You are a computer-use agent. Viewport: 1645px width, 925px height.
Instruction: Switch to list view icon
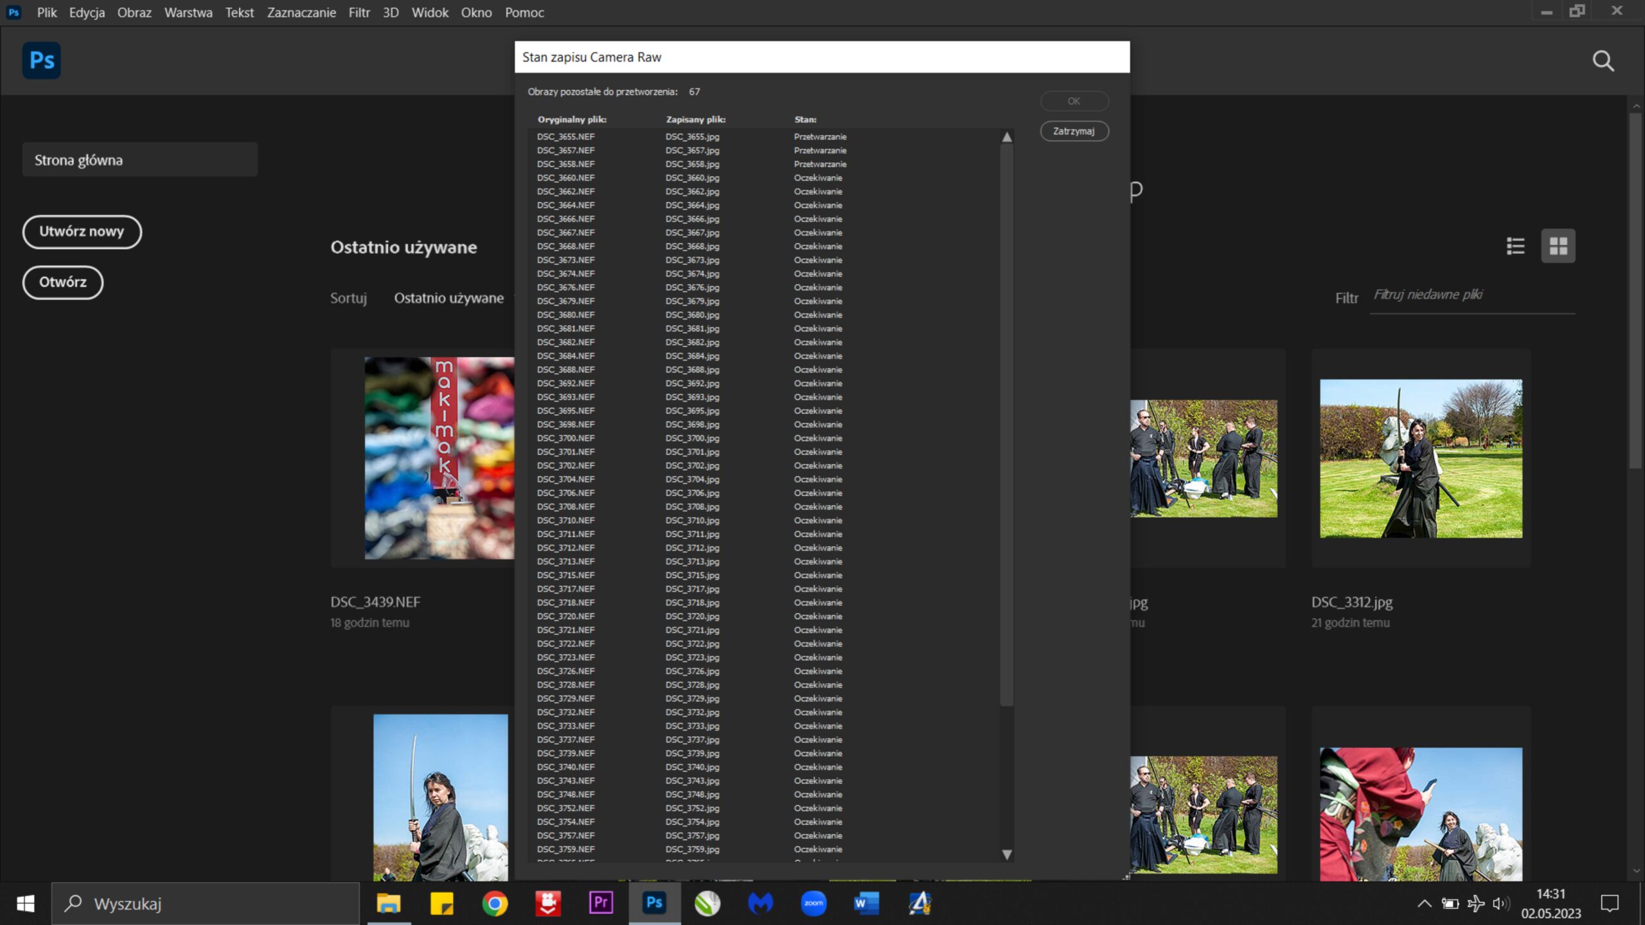pyautogui.click(x=1515, y=246)
